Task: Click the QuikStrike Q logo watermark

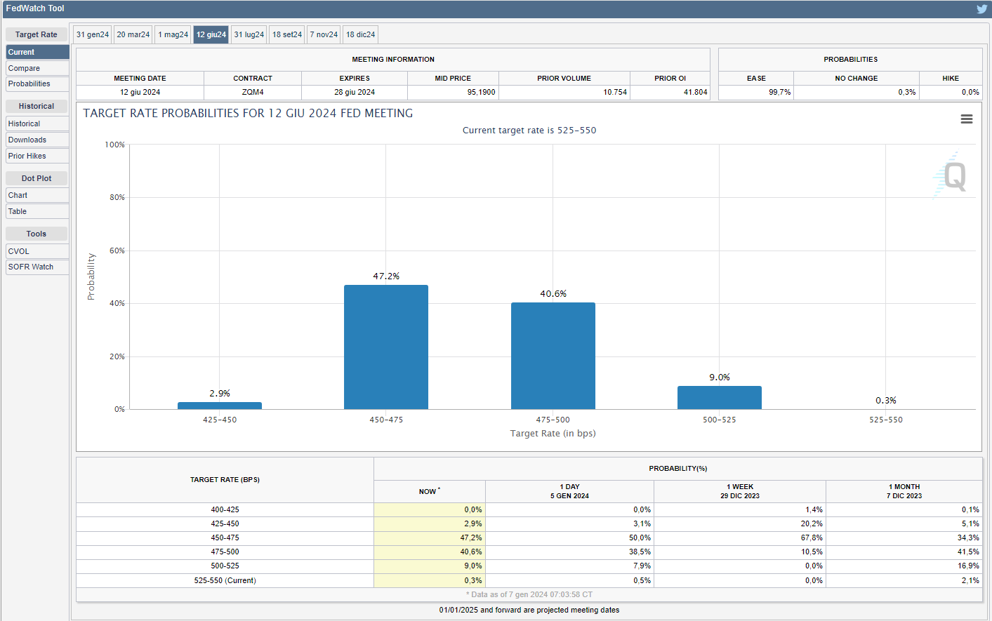Action: pos(953,175)
